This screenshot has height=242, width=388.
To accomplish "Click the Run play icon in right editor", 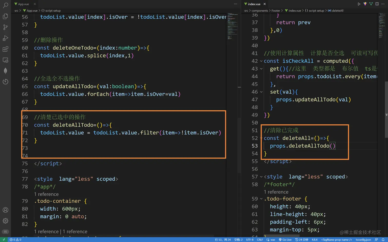I will pos(359,4).
